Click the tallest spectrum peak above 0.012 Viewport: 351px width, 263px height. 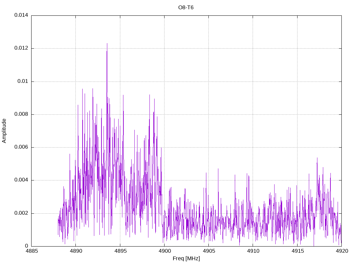107,44
